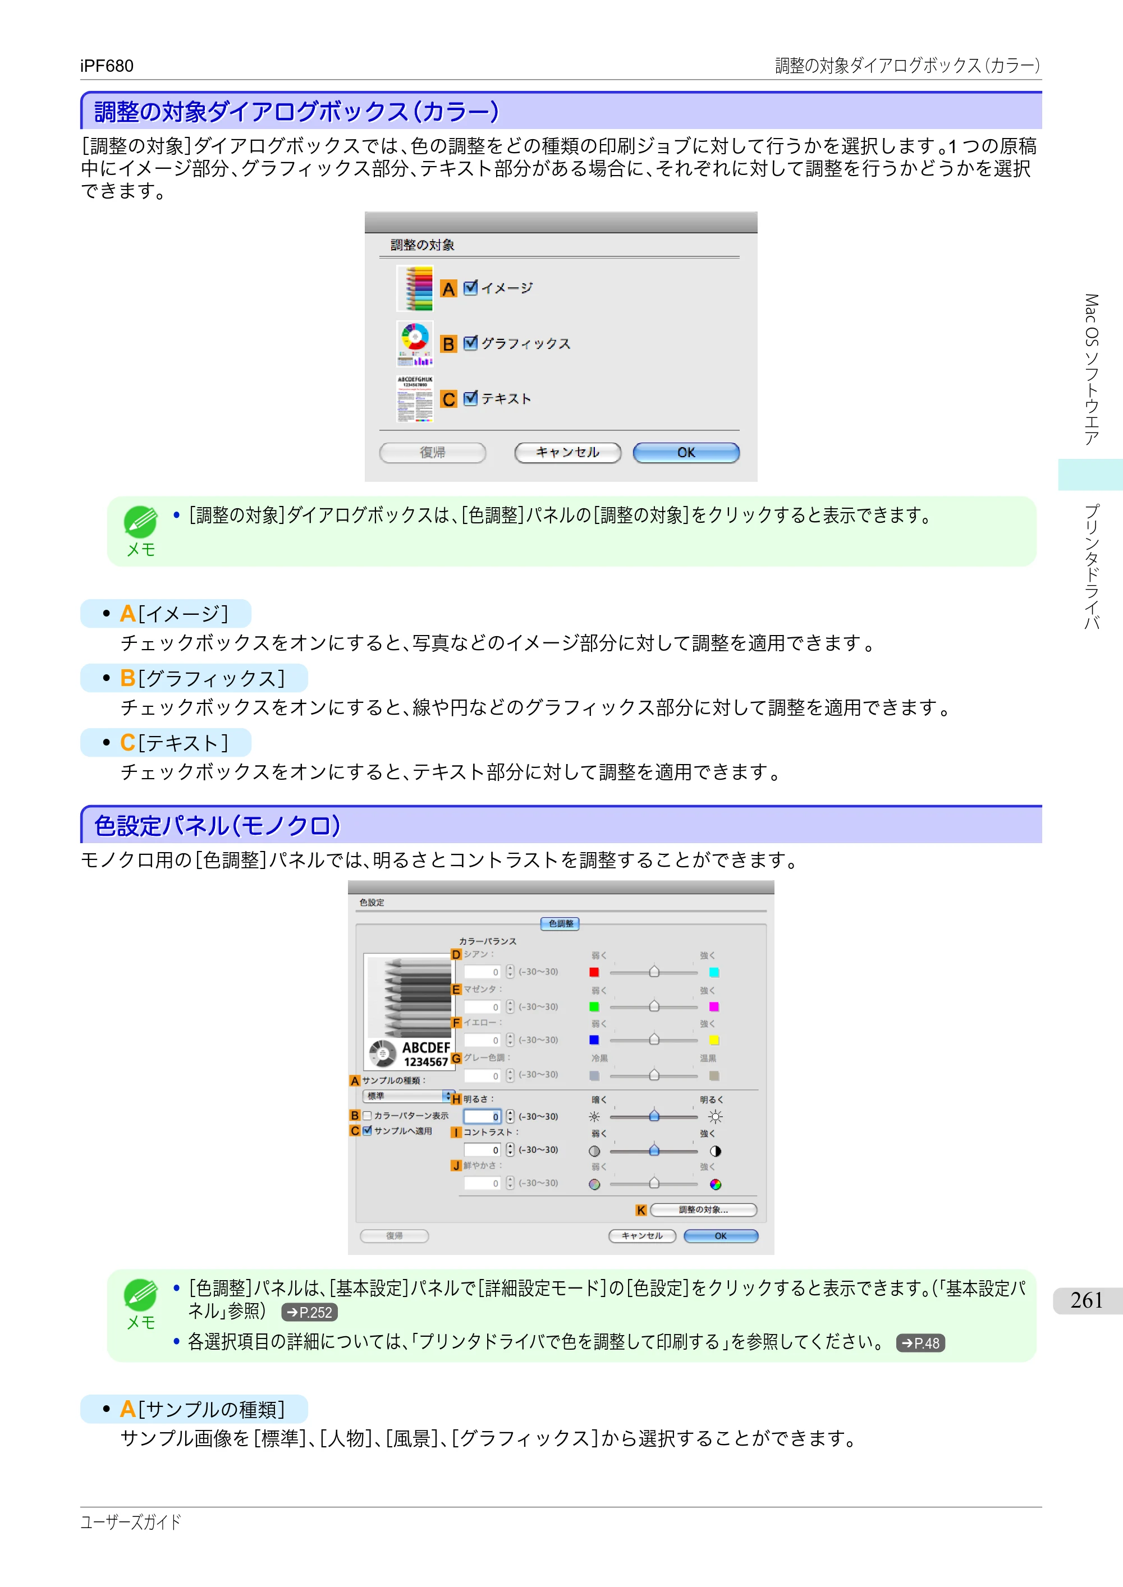Image resolution: width=1123 pixels, height=1587 pixels.
Task: Click the brightness (明るさ) slider handle
Action: click(x=654, y=1116)
